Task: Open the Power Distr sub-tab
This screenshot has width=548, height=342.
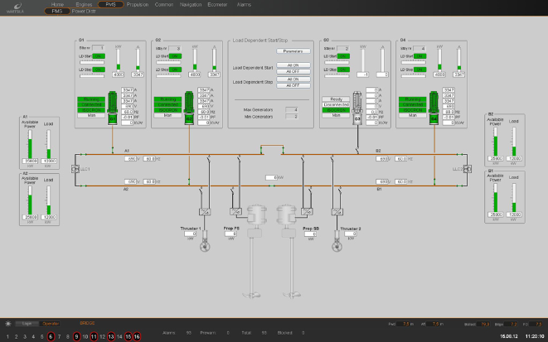Action: [83, 12]
